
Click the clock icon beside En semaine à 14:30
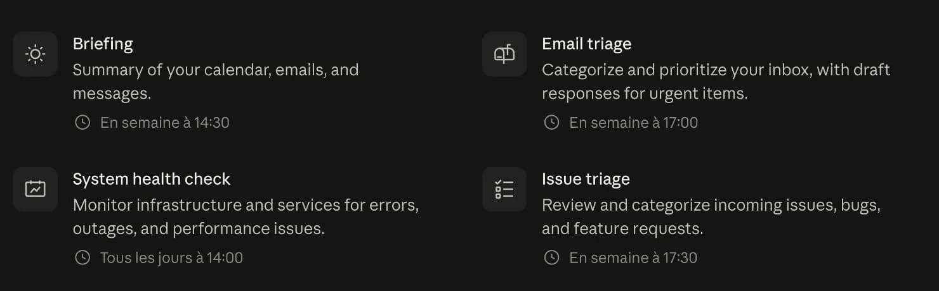pyautogui.click(x=82, y=123)
